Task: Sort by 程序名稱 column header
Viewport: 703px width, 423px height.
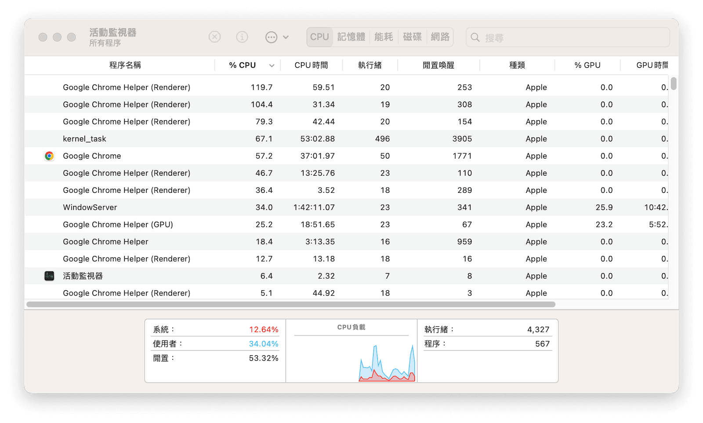Action: 125,65
